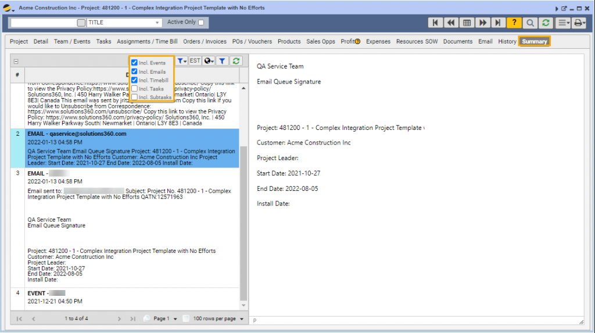Screen dimensions: 595x333
Task: Click the yellow help question mark
Action: 514,23
